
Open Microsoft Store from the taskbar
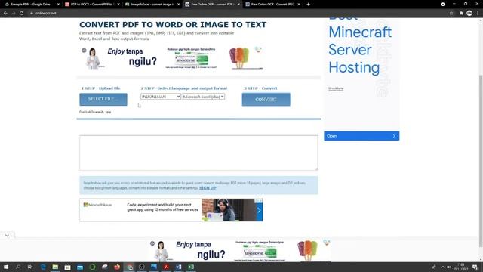(67, 267)
